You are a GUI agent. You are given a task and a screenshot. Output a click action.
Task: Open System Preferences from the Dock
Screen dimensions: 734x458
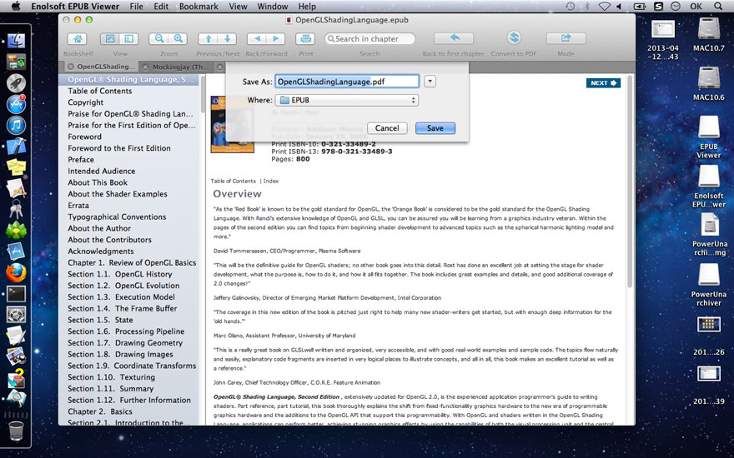tap(16, 315)
